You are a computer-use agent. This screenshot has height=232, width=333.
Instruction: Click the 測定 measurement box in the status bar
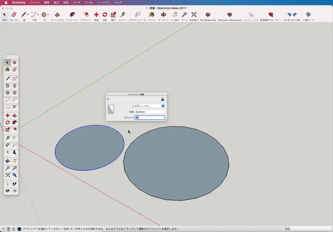[x=311, y=229]
